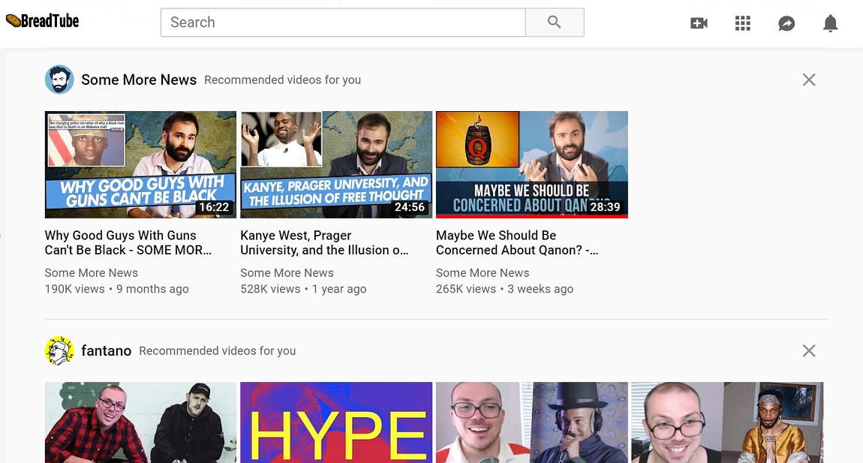Screen dimensions: 863x463
Task: Click Some More News under 190K views video
Action: click(92, 273)
